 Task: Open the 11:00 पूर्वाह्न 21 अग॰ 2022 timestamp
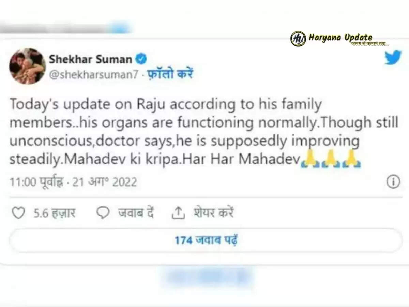(73, 182)
